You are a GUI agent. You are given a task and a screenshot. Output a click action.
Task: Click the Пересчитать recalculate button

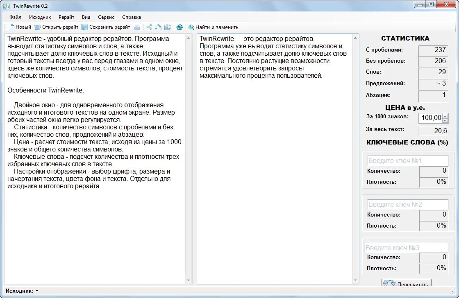tap(406, 283)
